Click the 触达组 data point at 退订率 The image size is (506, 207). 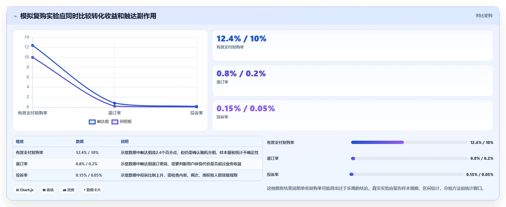point(114,103)
